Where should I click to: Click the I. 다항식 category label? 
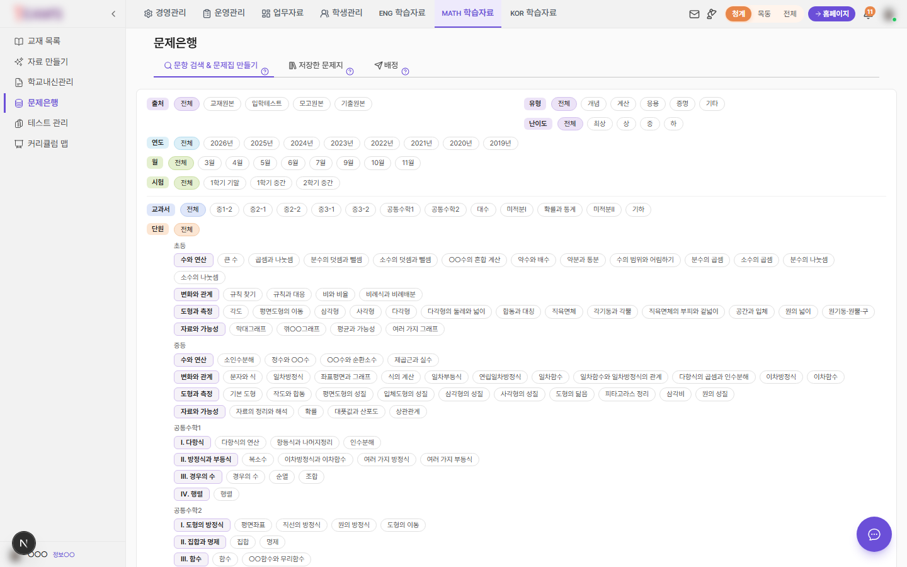[x=192, y=443]
